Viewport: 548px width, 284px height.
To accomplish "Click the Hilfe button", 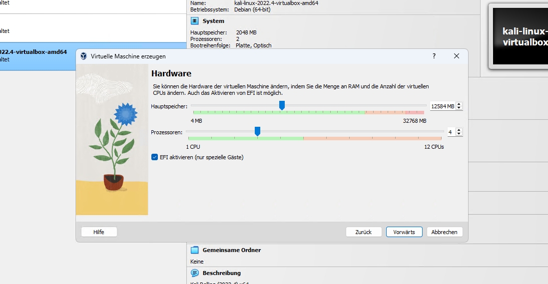I will click(99, 232).
